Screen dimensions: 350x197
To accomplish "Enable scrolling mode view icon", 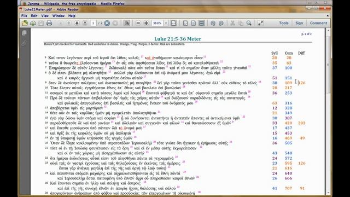I will (x=202, y=23).
